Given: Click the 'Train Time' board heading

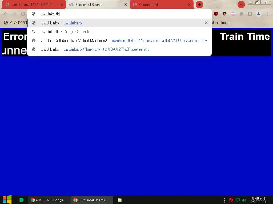Looking at the screenshot, I should (x=245, y=36).
